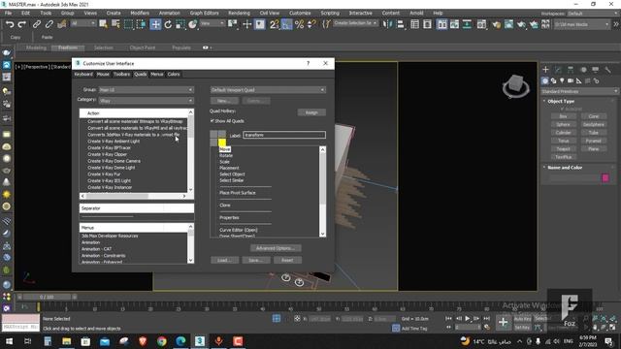The image size is (621, 349).
Task: Toggle the Angle Snap icon
Action: 287,24
